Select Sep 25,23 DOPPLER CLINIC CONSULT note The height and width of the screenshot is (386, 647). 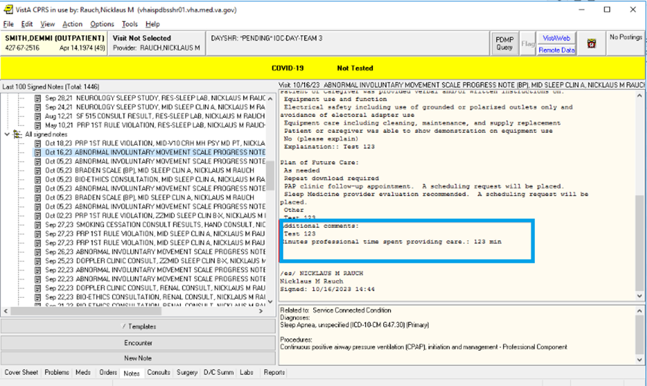coord(155,261)
